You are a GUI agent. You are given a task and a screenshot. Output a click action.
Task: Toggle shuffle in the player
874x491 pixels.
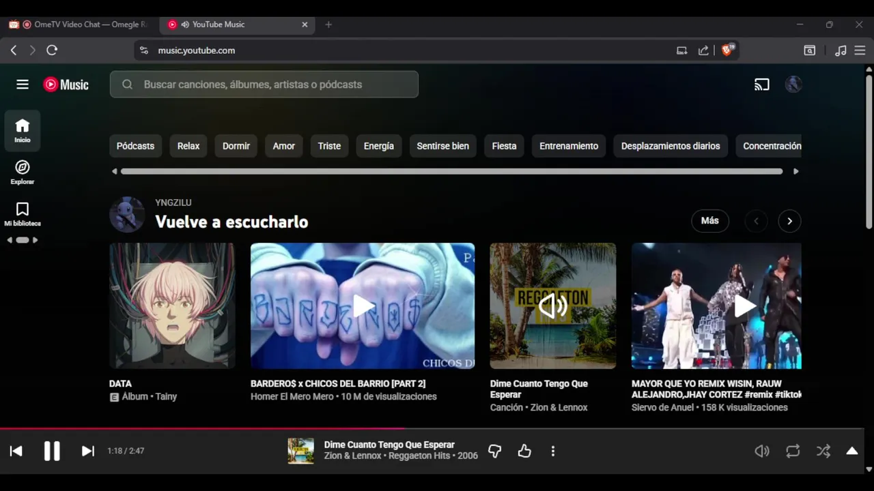point(823,451)
